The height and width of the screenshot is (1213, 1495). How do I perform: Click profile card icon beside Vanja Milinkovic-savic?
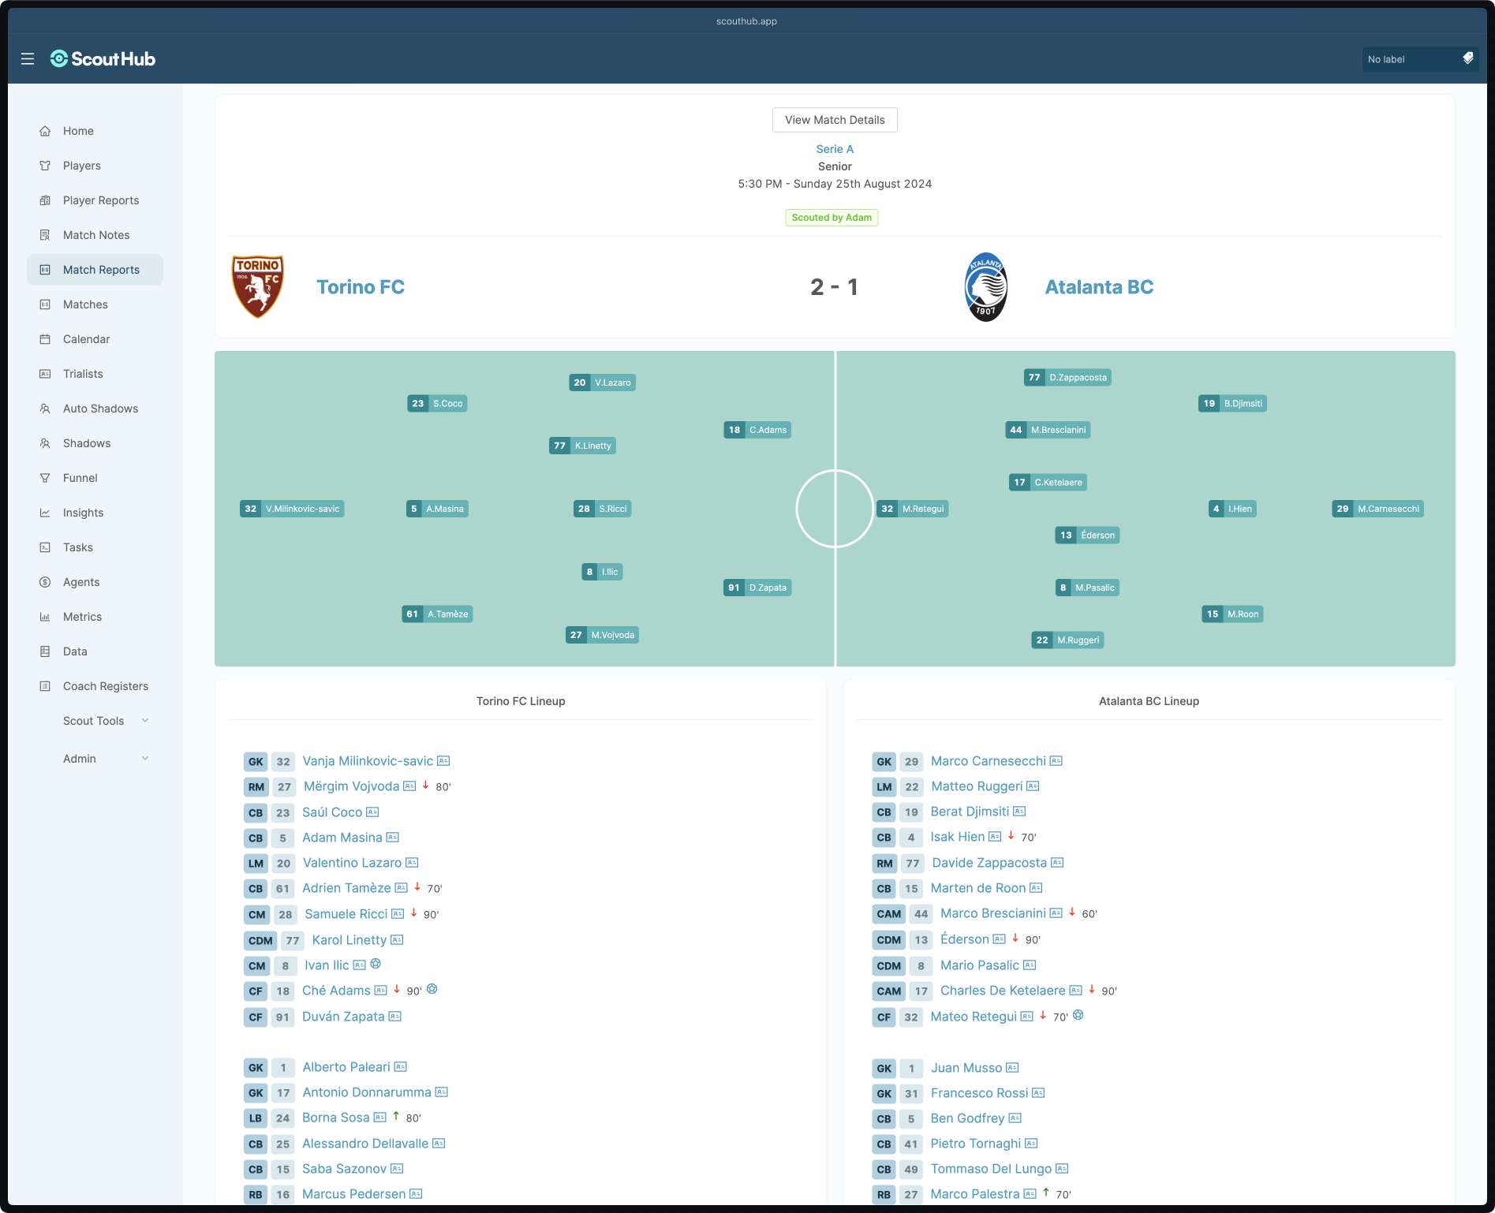click(x=443, y=761)
